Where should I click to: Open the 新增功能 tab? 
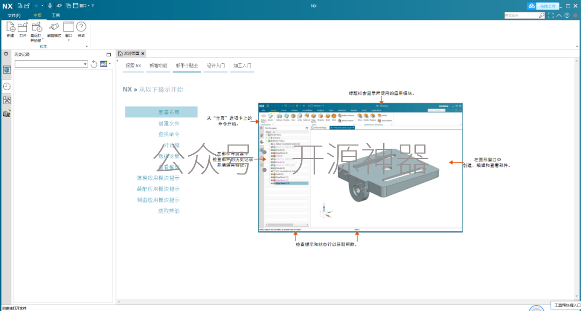click(x=159, y=66)
